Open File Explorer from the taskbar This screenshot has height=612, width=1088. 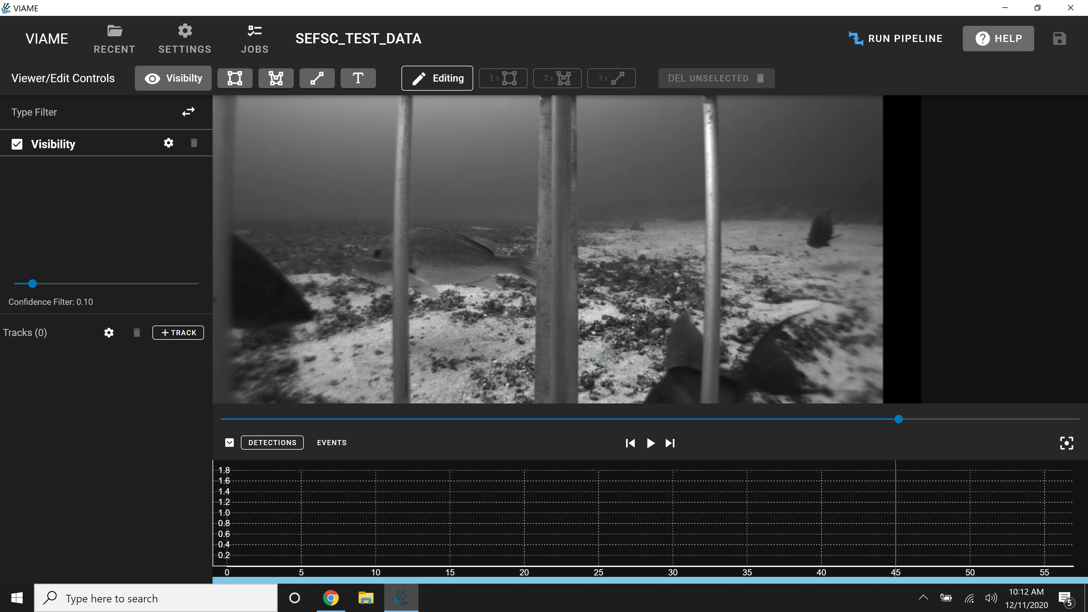point(366,598)
